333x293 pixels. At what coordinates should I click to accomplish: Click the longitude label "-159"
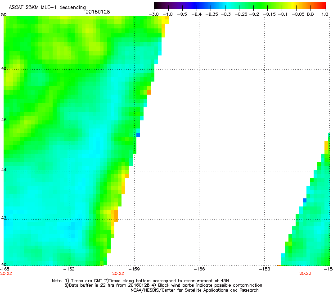tap(134, 269)
